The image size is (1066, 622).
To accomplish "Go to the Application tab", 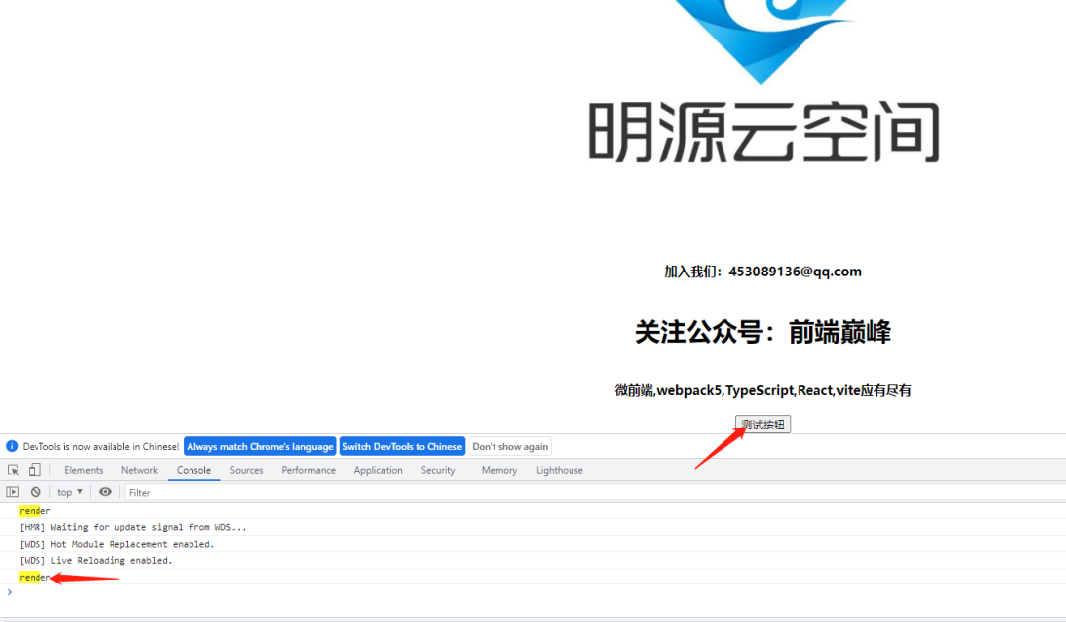I will (378, 470).
